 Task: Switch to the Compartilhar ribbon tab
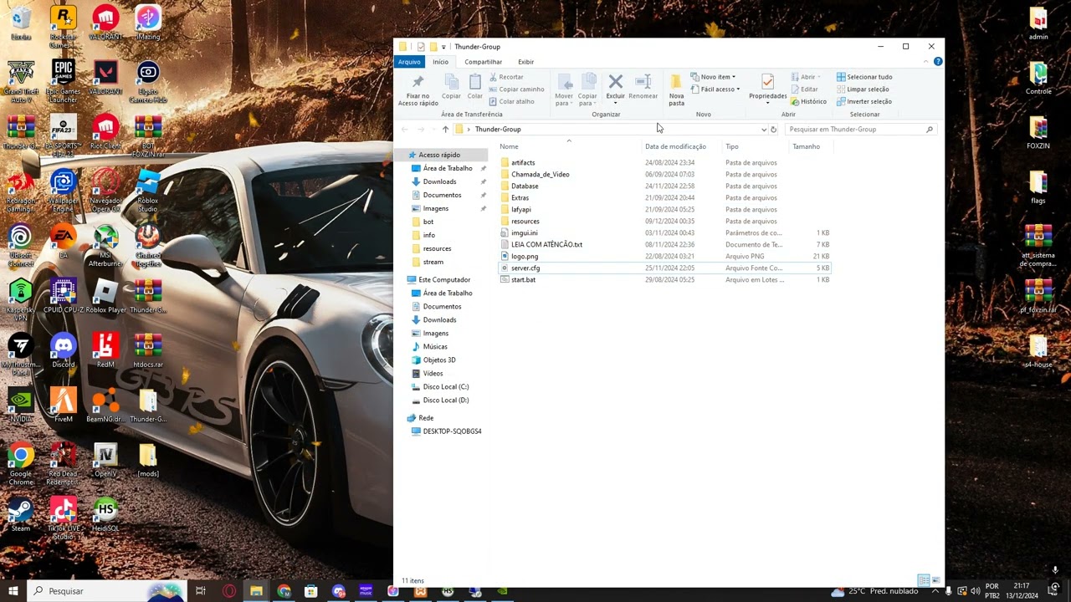click(484, 62)
